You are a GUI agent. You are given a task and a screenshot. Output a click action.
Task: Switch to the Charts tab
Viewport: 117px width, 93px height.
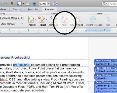pos(17,9)
